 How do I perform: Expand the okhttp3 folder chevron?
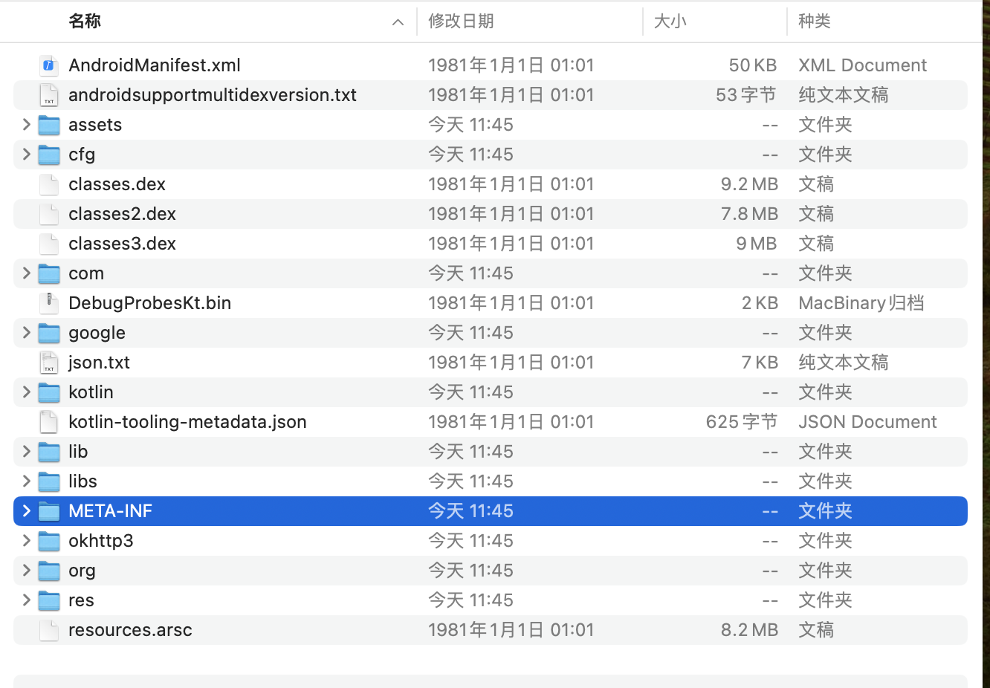click(x=27, y=541)
